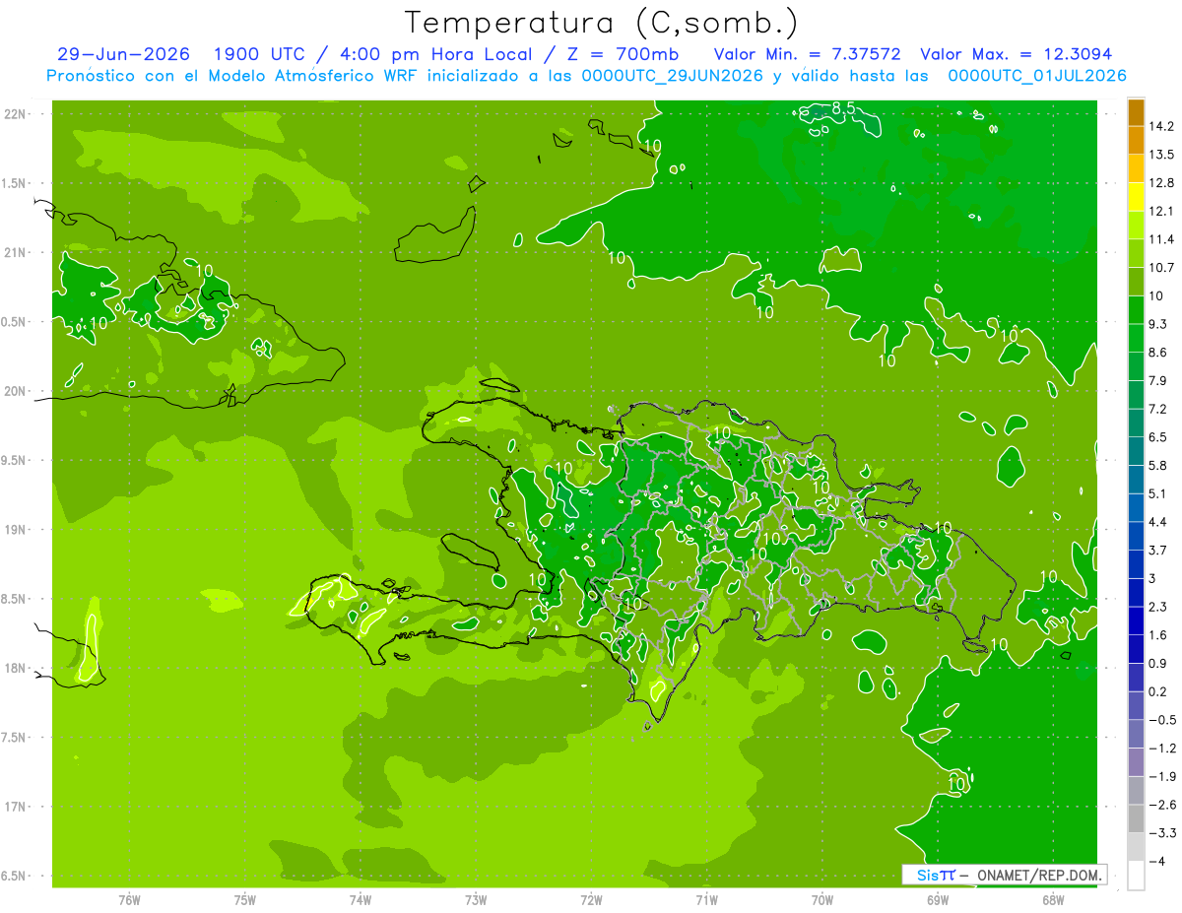Click the "12.8" colorbar label

1162,183
